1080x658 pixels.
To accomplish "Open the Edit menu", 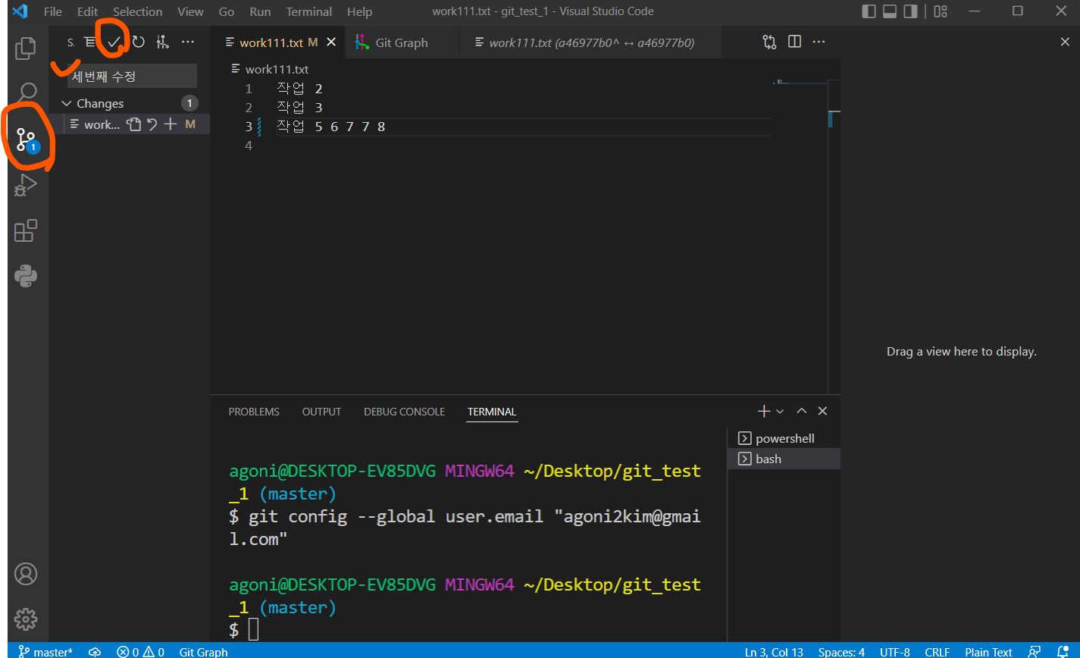I will pos(87,11).
